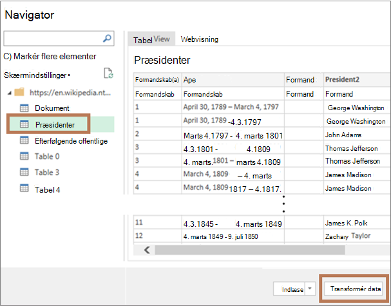Viewport: 391px width, 306px height.
Task: Click the horizontal scrollbar thumb
Action: click(250, 250)
